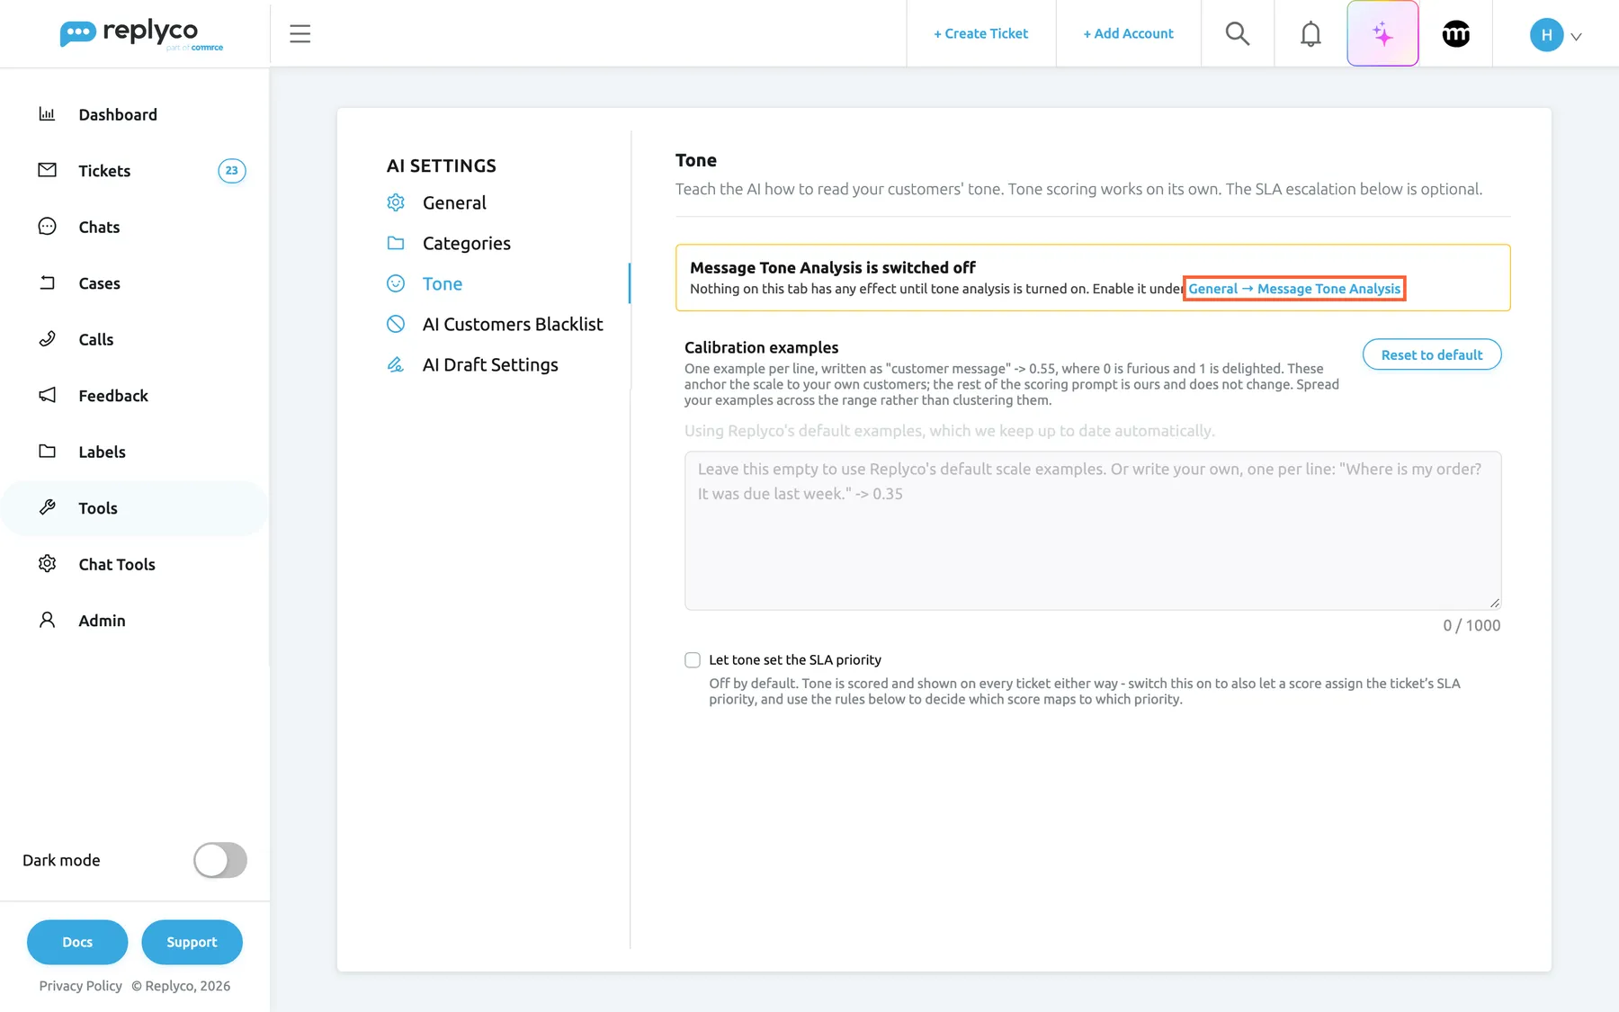Select Categories in AI Settings
1619x1012 pixels.
tap(466, 243)
